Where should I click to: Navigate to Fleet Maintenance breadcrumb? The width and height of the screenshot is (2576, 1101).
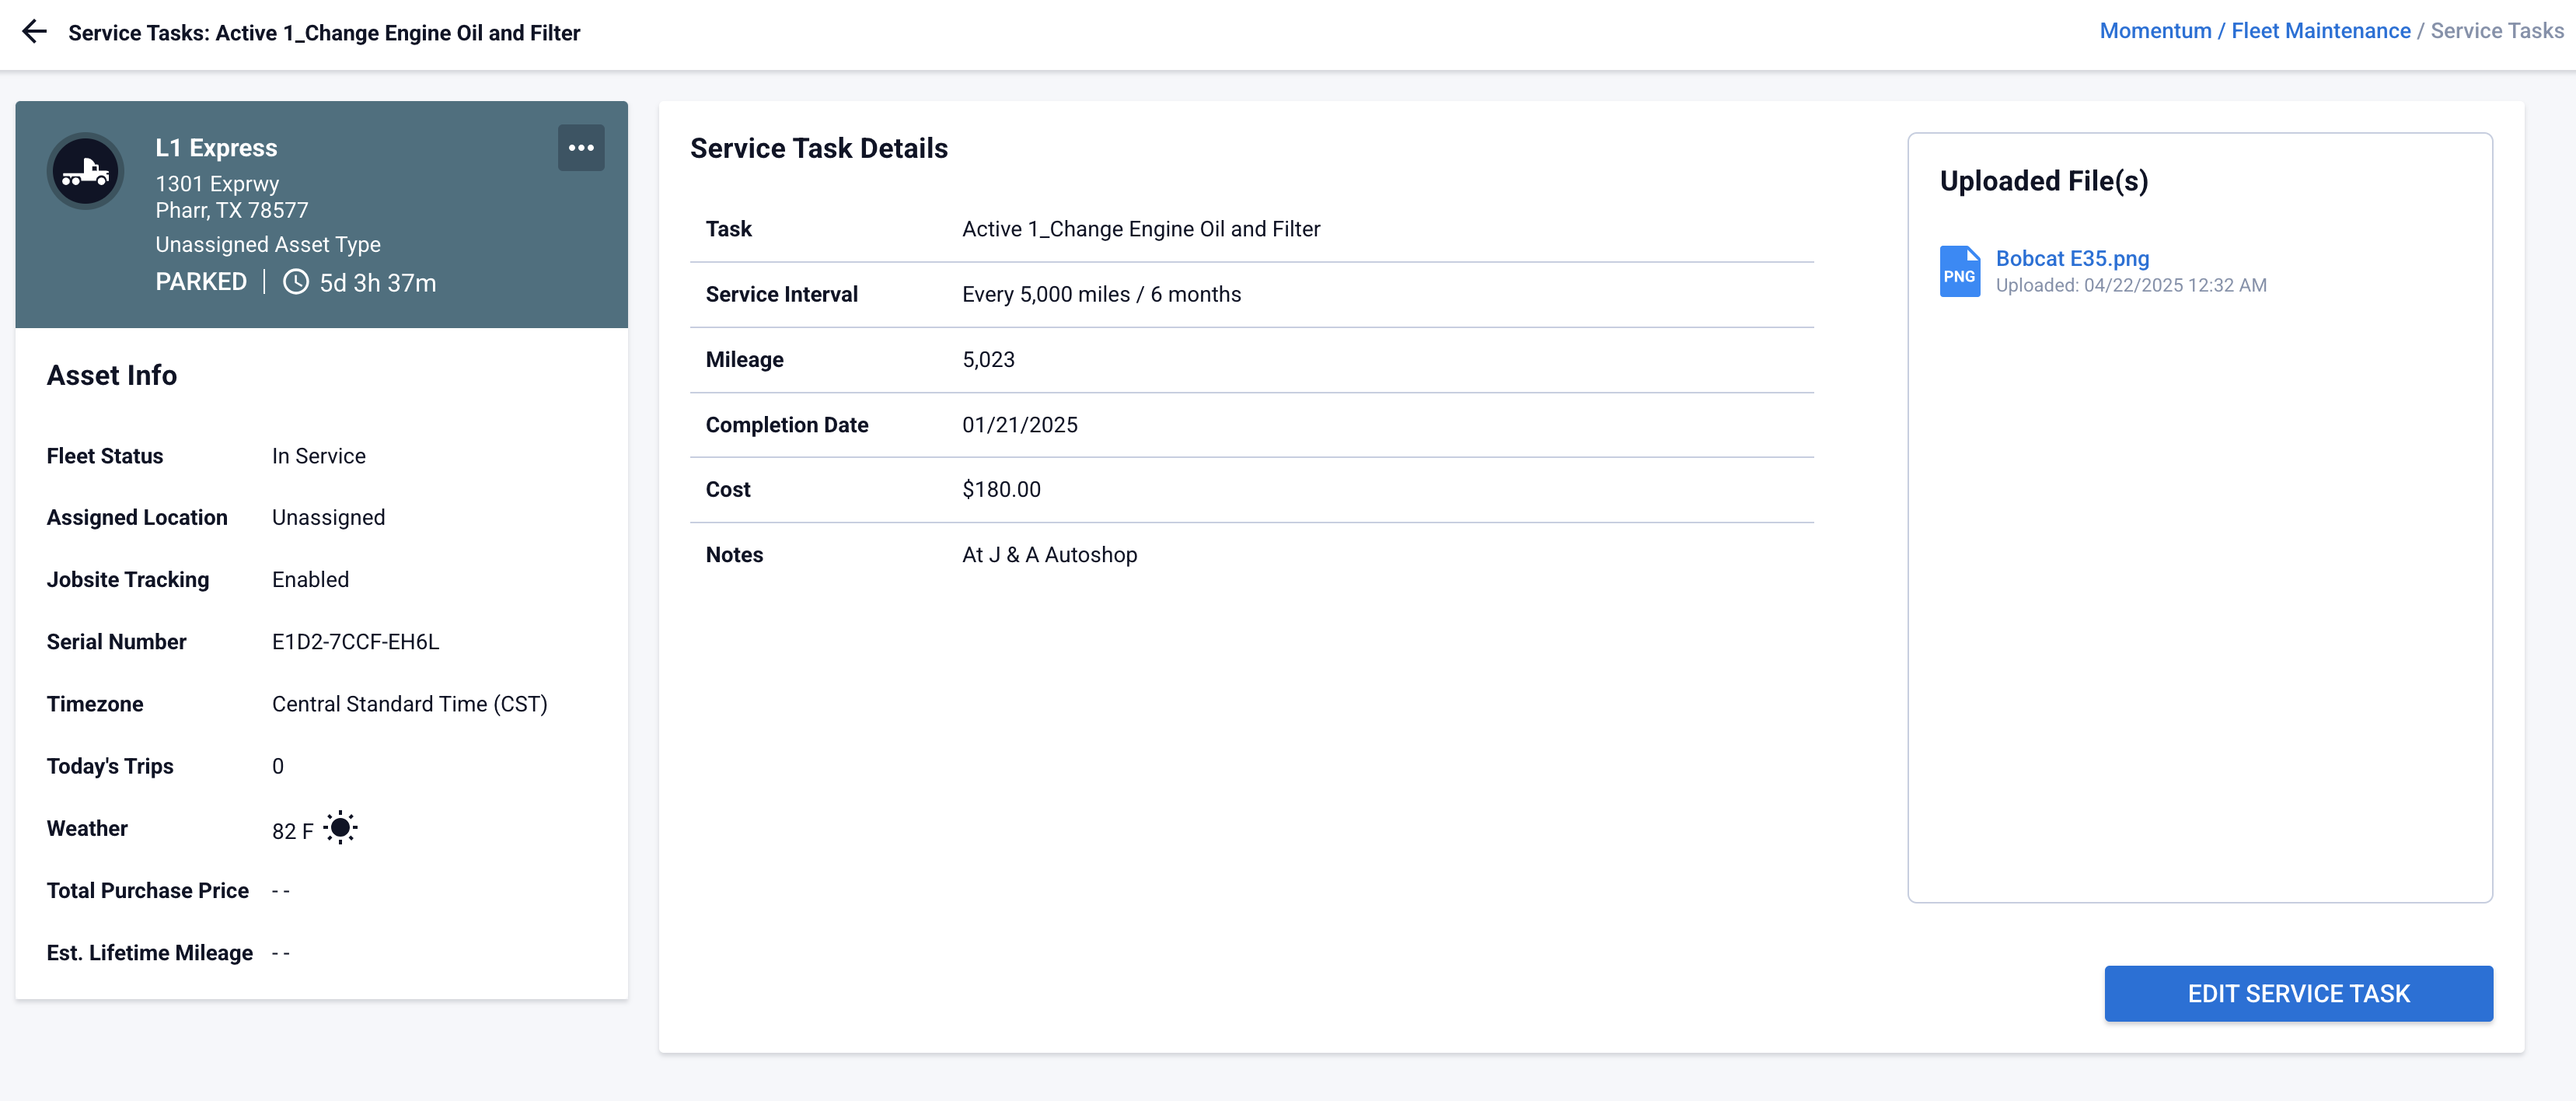(x=2320, y=31)
